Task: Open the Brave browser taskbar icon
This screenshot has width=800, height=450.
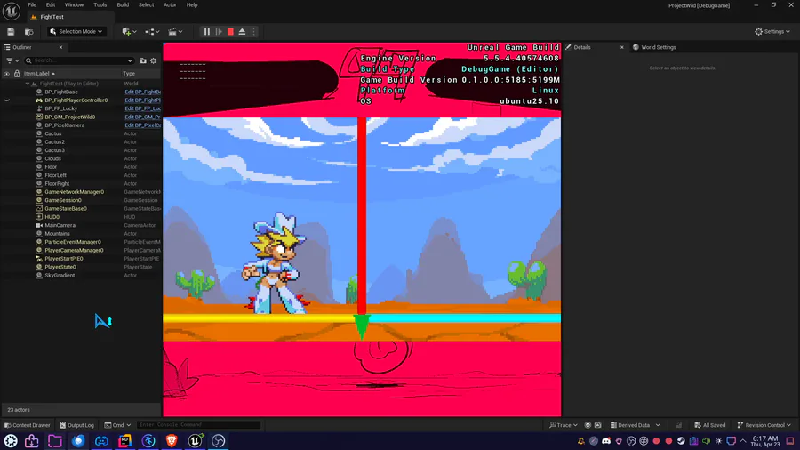Action: [172, 441]
